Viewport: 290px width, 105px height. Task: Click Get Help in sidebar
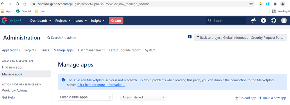pyautogui.click(x=8, y=97)
